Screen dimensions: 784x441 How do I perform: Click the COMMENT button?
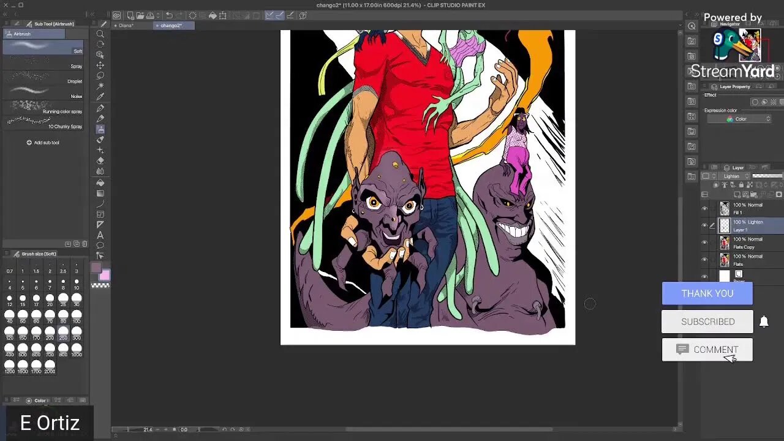coord(707,350)
